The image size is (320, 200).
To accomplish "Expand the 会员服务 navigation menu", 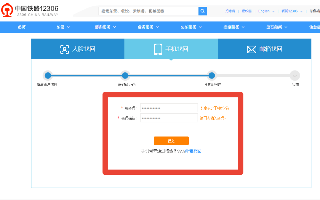I will (x=148, y=27).
